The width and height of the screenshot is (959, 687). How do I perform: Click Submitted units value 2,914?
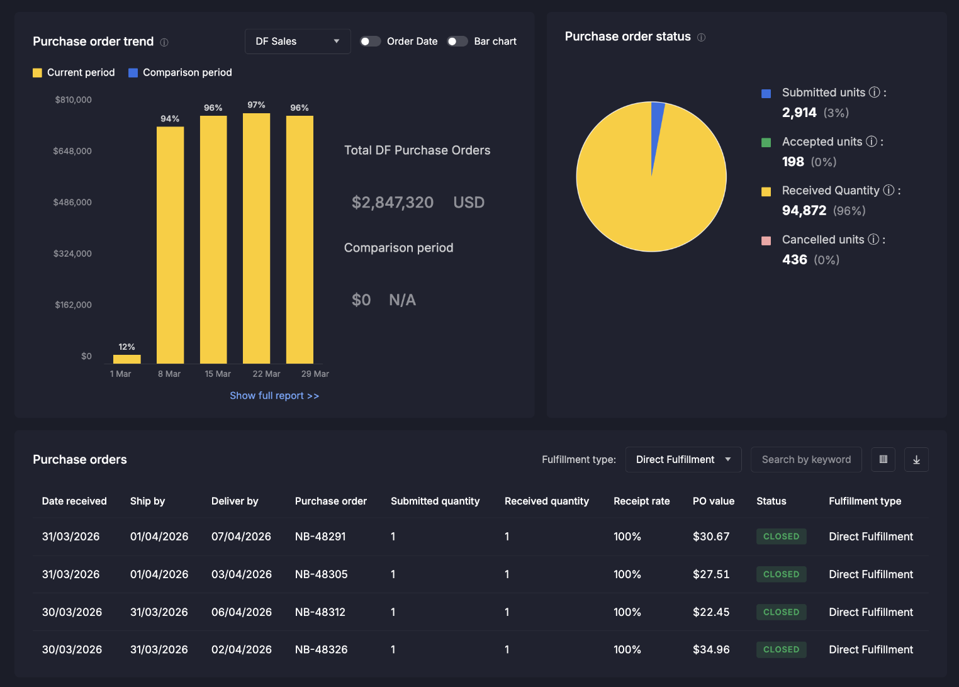[x=799, y=113]
